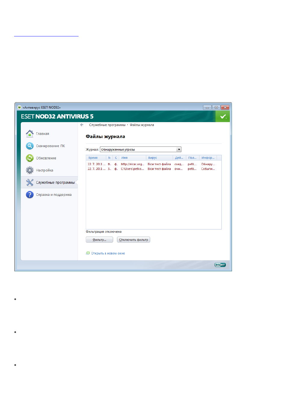This screenshot has height=406, width=287.
Task: Click the соед... action cell
Action: click(179, 164)
